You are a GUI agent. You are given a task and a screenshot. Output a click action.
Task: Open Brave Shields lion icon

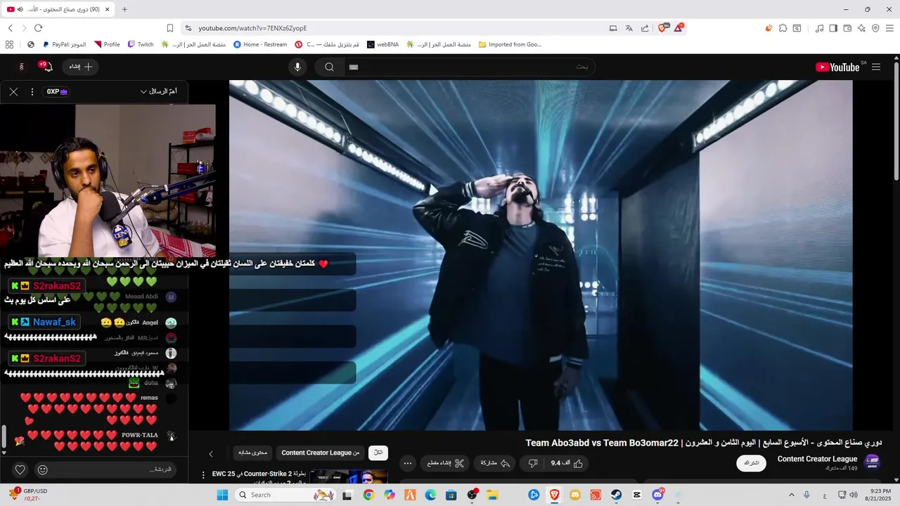coord(662,28)
